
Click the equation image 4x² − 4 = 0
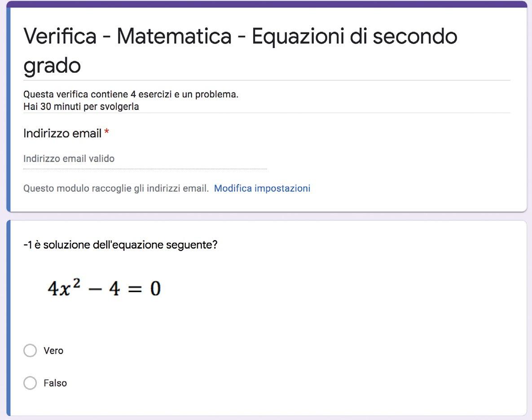click(104, 289)
